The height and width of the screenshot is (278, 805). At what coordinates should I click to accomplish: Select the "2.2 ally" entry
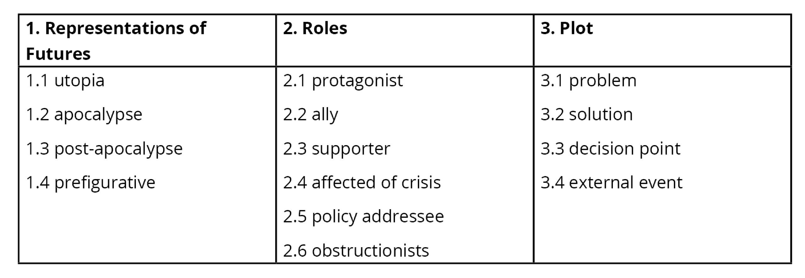pyautogui.click(x=310, y=114)
